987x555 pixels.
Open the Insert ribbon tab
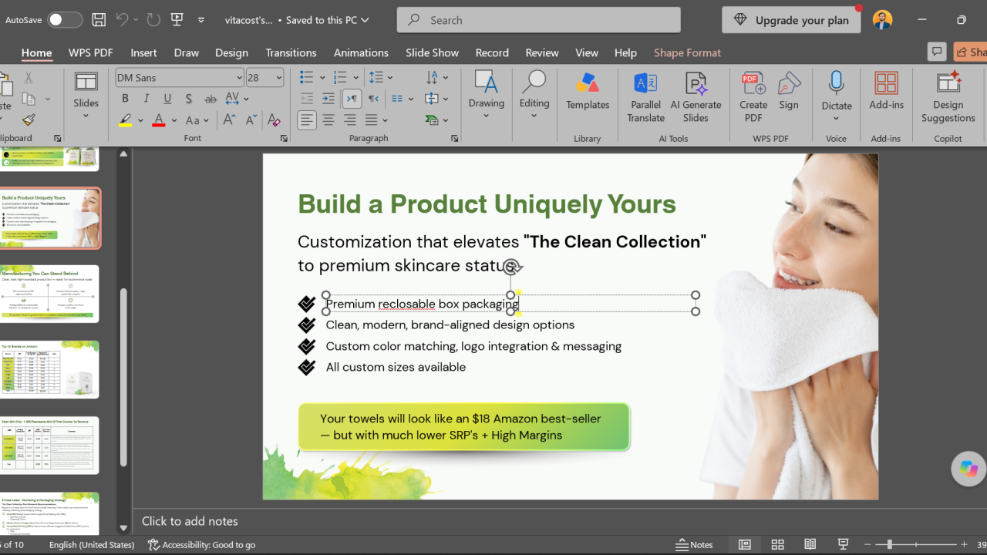click(143, 52)
